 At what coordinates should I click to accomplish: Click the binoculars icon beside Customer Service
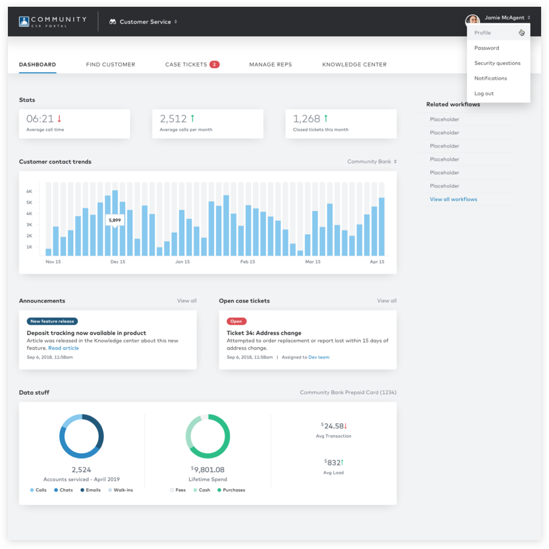click(113, 22)
